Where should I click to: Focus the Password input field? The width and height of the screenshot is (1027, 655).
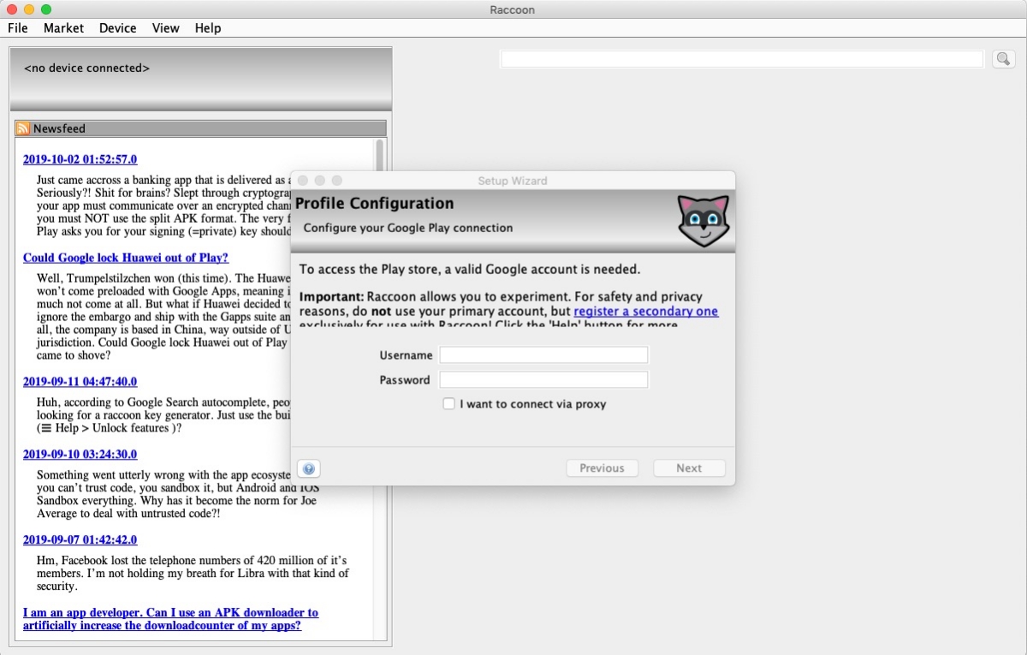point(543,380)
